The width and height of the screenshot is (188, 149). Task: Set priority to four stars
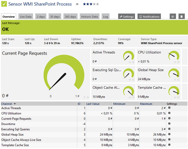pos(94,4)
